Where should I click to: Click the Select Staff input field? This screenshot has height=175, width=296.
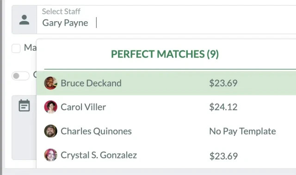click(x=166, y=19)
